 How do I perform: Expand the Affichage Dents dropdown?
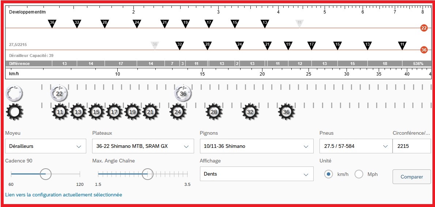(x=256, y=174)
